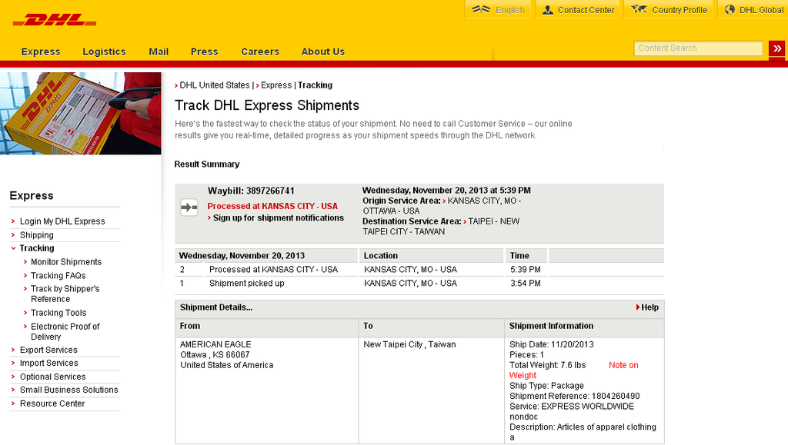Click the AMERICAN EAGLE sender name

coord(215,344)
